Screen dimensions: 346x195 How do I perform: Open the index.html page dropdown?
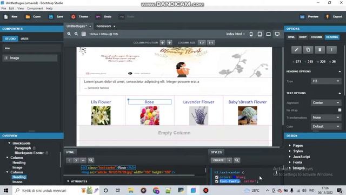click(x=235, y=34)
